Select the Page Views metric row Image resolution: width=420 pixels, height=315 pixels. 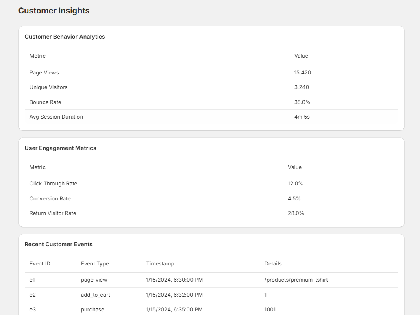point(44,72)
